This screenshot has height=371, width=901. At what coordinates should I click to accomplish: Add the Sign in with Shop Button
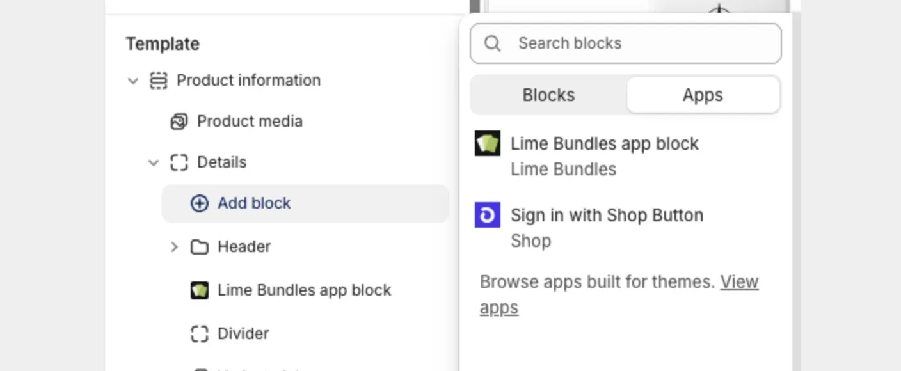tap(625, 228)
